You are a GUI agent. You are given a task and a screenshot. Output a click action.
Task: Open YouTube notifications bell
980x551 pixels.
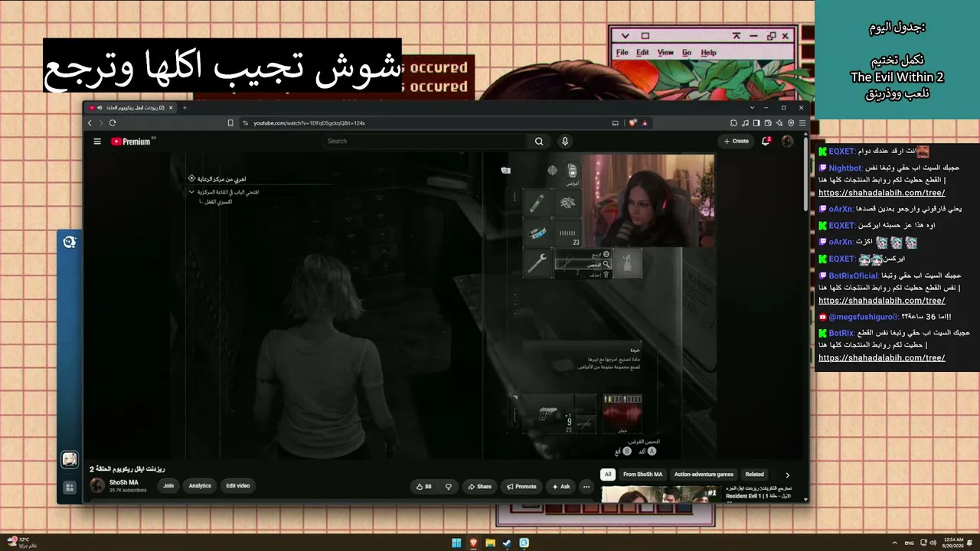pyautogui.click(x=766, y=141)
